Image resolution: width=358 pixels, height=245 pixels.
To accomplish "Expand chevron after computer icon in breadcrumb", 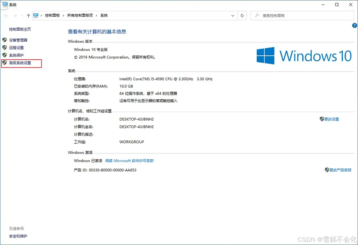I will 41,16.
